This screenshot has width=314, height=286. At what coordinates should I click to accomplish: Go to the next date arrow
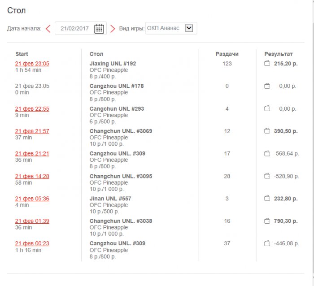pyautogui.click(x=113, y=29)
